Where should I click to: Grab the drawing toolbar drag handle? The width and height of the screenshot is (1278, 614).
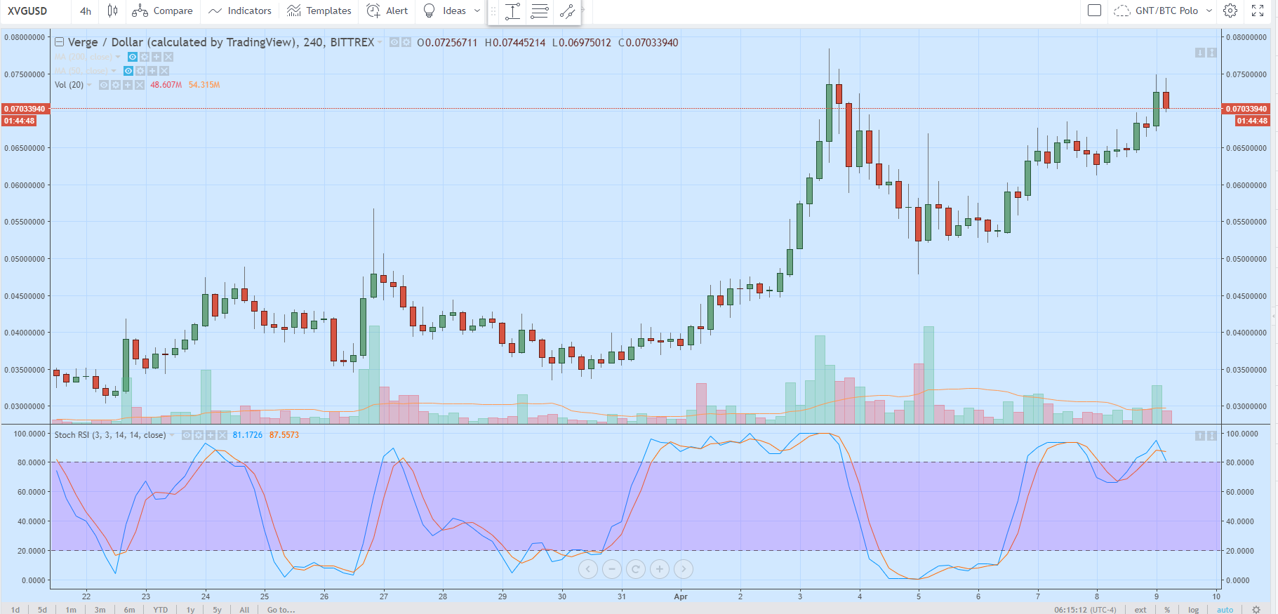click(493, 11)
